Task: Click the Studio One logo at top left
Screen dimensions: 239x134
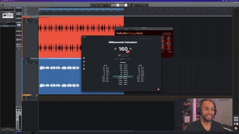Action: point(3,5)
